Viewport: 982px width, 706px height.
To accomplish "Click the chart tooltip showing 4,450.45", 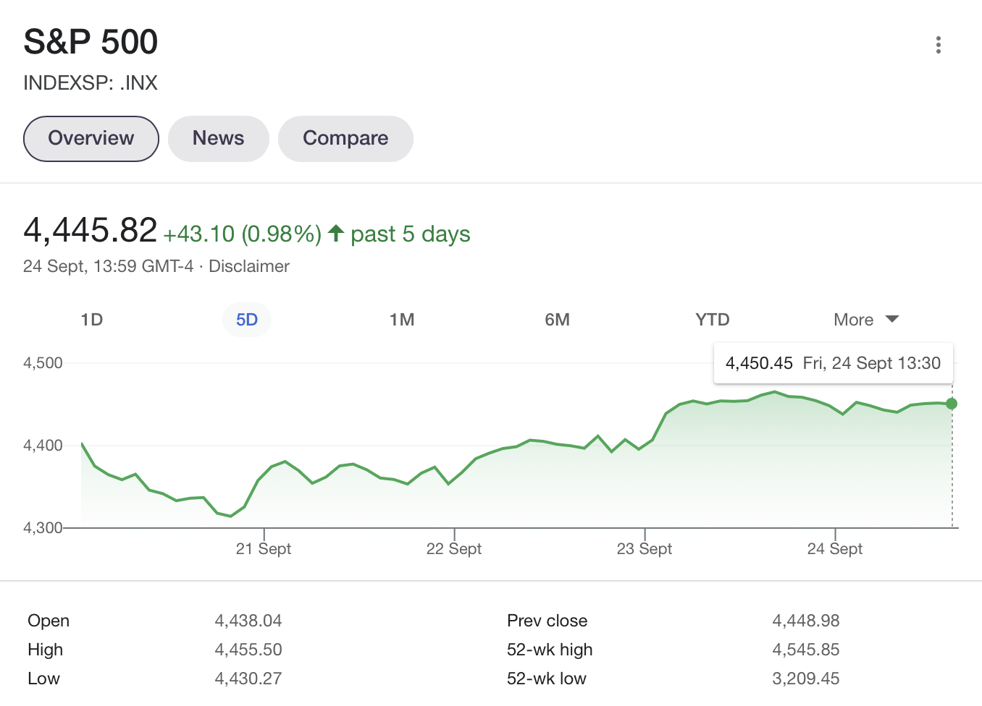I will click(x=833, y=363).
